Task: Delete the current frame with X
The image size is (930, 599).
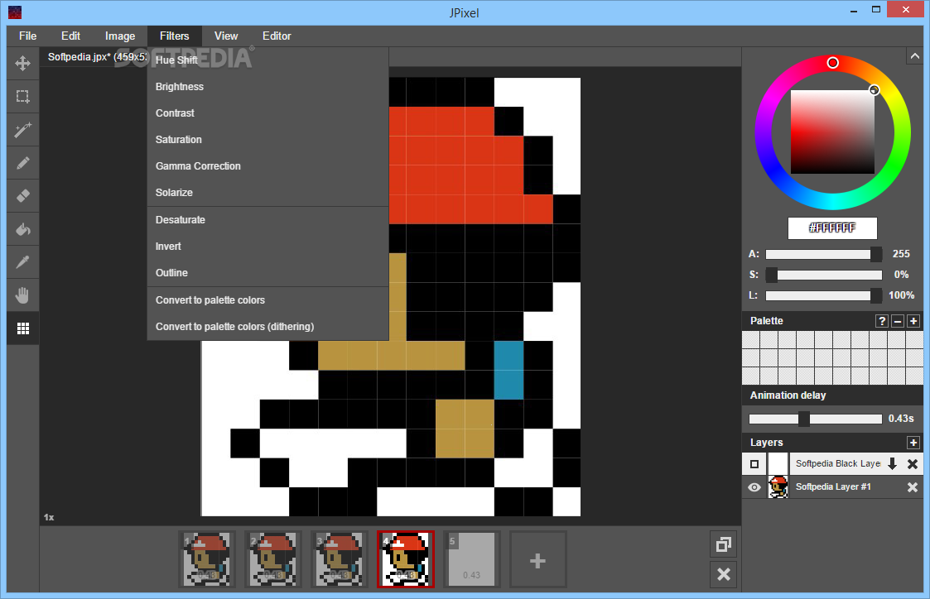Action: click(724, 574)
